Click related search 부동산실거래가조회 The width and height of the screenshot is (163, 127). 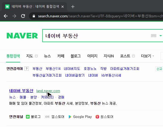pyautogui.click(x=47, y=75)
